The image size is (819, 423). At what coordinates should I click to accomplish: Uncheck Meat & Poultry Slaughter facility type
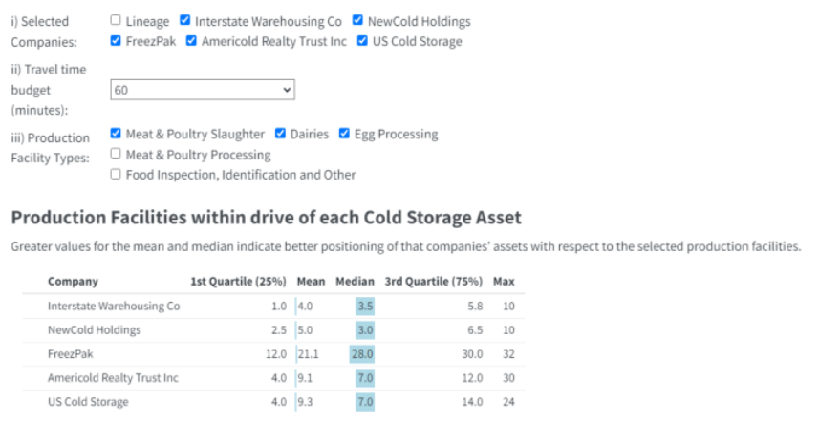click(x=116, y=134)
